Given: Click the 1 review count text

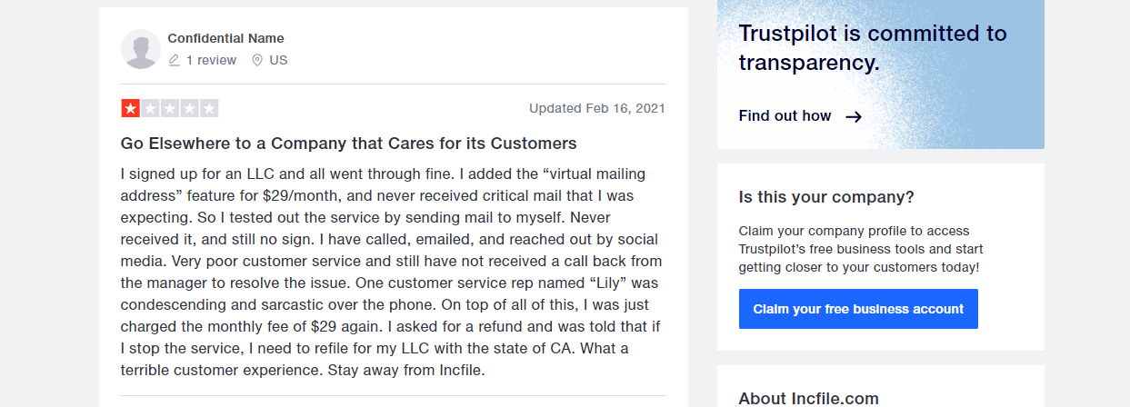Looking at the screenshot, I should pos(211,60).
